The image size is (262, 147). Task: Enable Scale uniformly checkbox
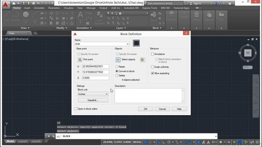(152, 67)
